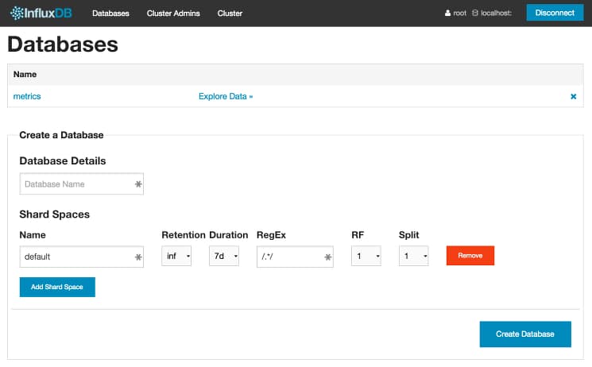Click the Disconnect button

555,13
